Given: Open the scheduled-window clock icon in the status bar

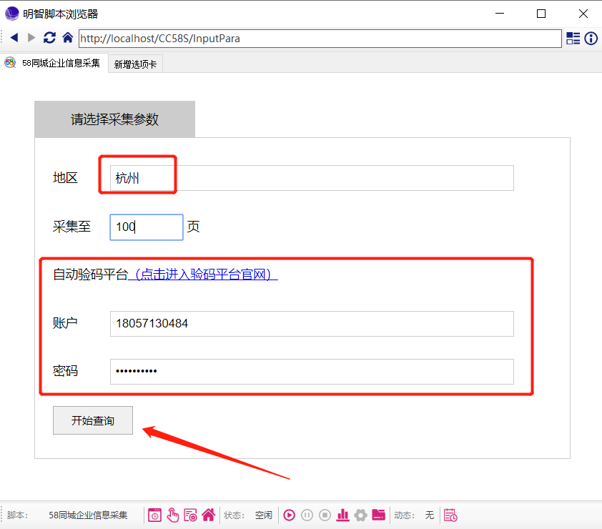Looking at the screenshot, I should click(x=154, y=515).
